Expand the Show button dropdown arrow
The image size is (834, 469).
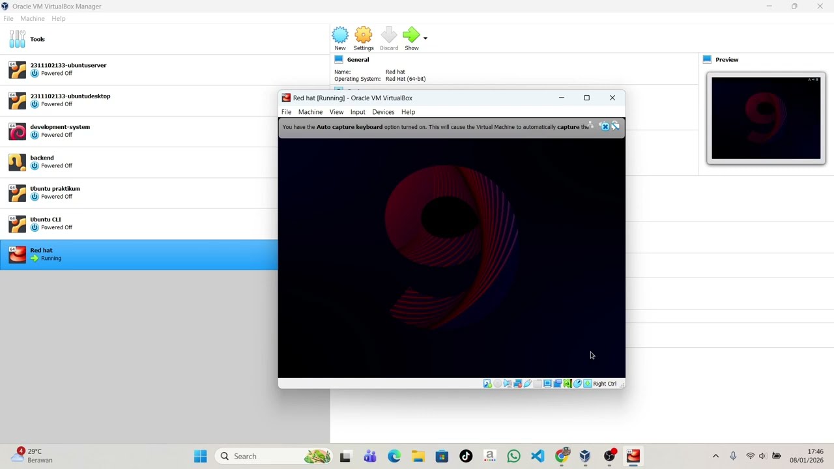coord(425,38)
